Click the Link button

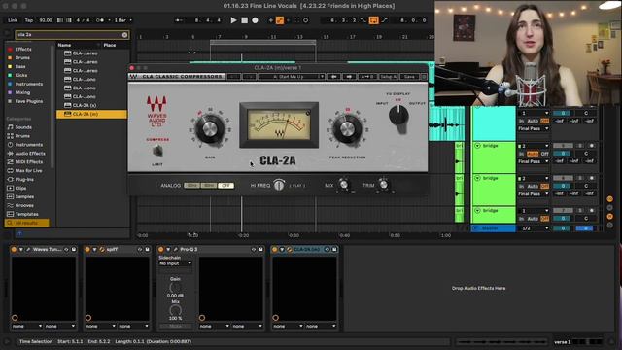tap(13, 20)
